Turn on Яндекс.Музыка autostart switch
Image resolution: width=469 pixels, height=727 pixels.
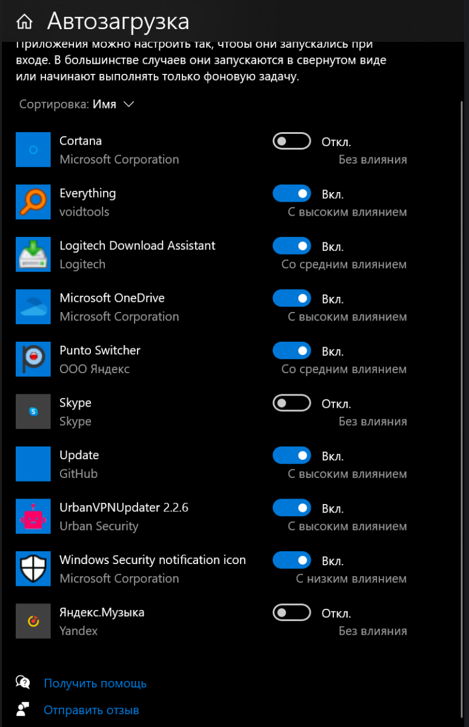coord(291,613)
